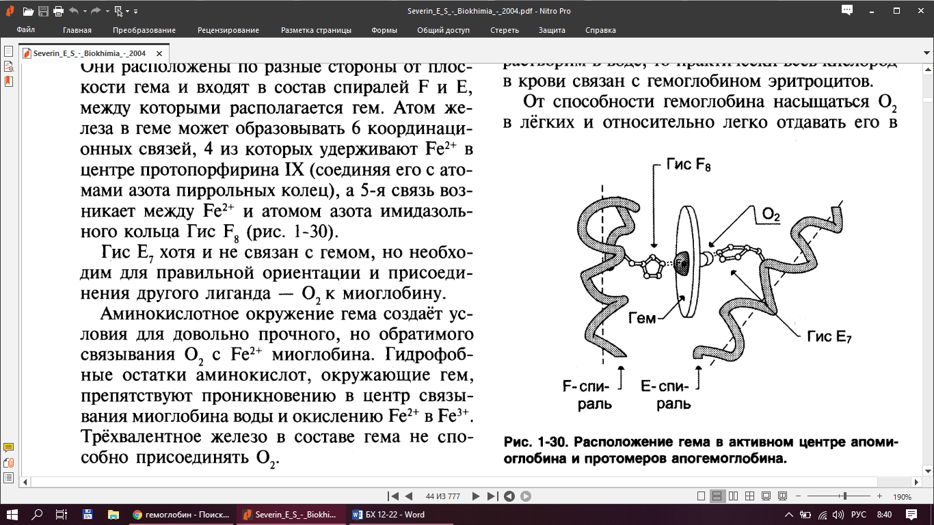Image resolution: width=934 pixels, height=525 pixels.
Task: Save the document using the floppy disk icon
Action: coord(43,11)
